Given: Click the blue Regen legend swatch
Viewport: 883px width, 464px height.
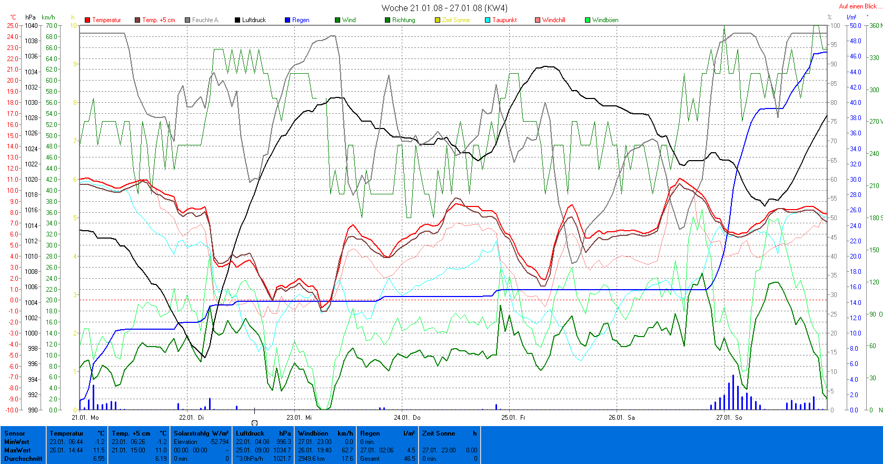Looking at the screenshot, I should [x=287, y=20].
